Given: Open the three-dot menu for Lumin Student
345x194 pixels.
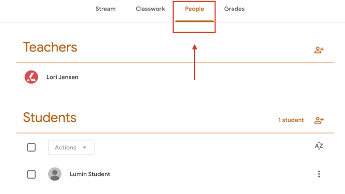Looking at the screenshot, I should click(x=319, y=174).
